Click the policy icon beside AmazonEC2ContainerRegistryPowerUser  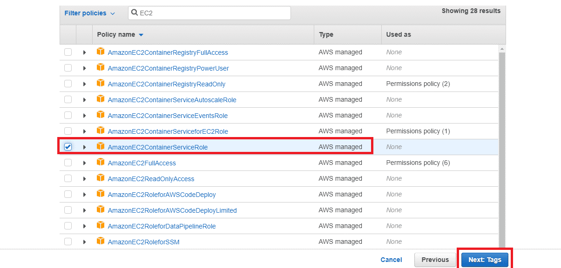(101, 68)
